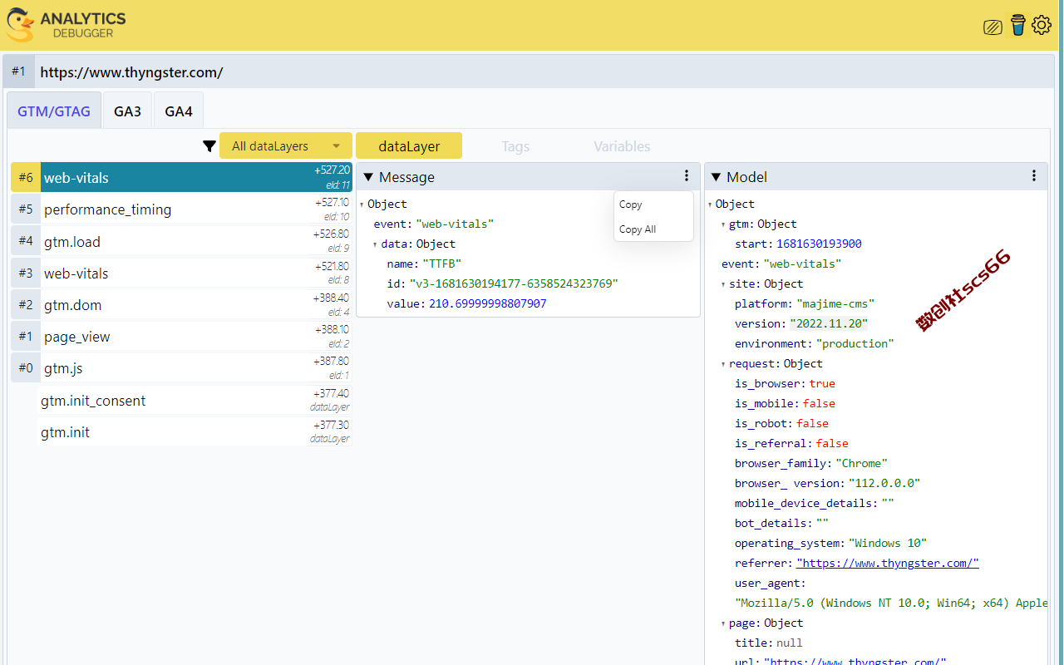This screenshot has height=665, width=1064.
Task: Collapse the page Object node
Action: coord(723,623)
